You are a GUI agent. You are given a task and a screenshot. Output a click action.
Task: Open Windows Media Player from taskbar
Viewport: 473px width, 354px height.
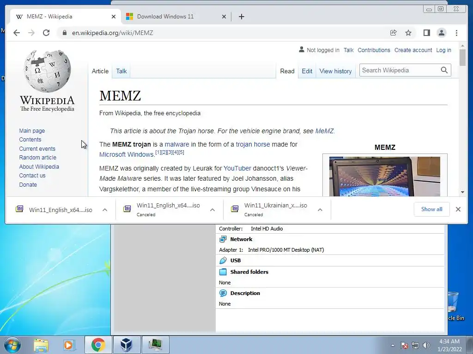click(69, 345)
